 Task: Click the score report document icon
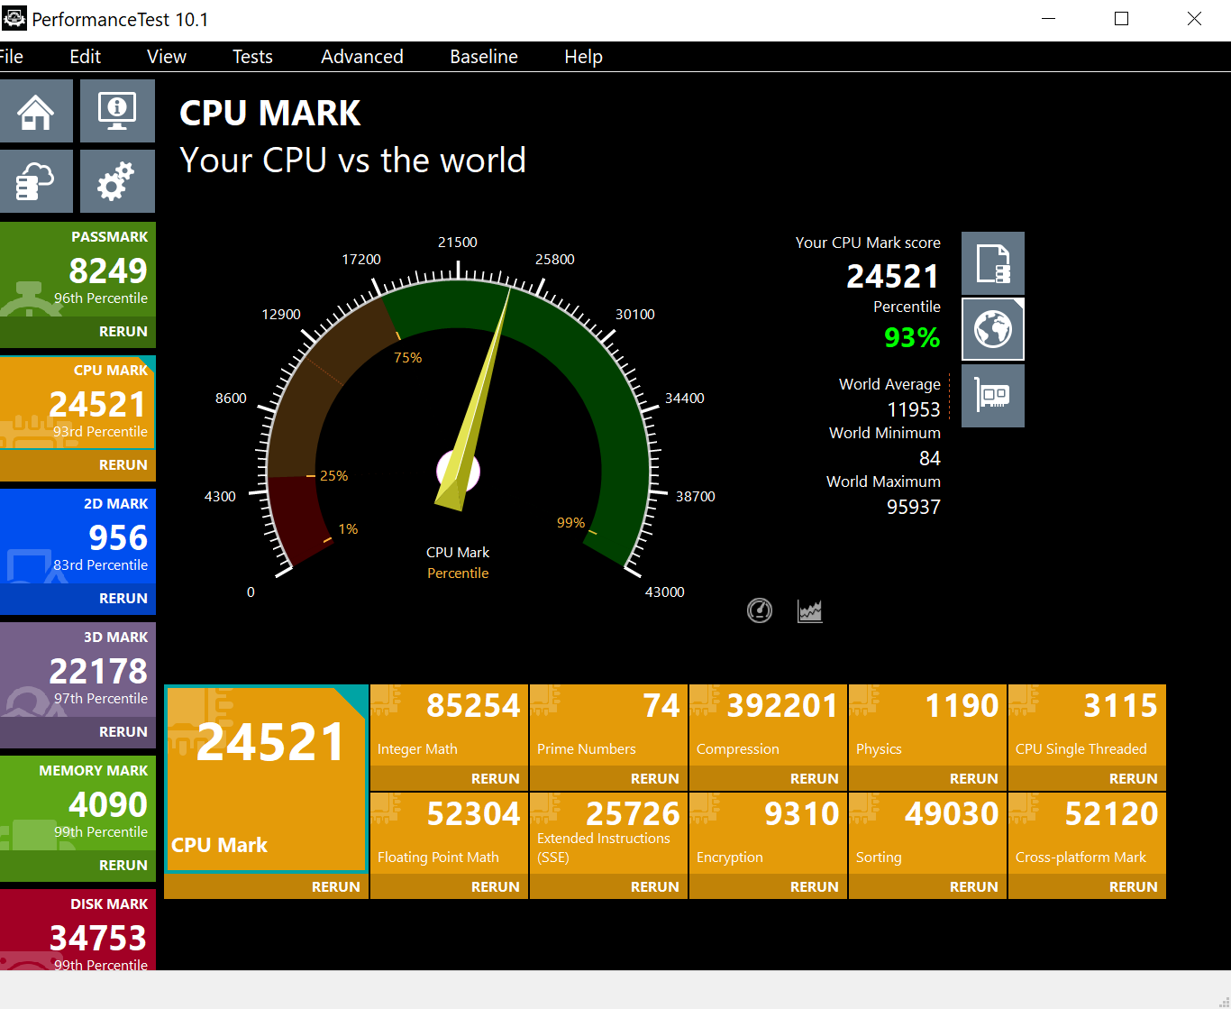coord(992,263)
